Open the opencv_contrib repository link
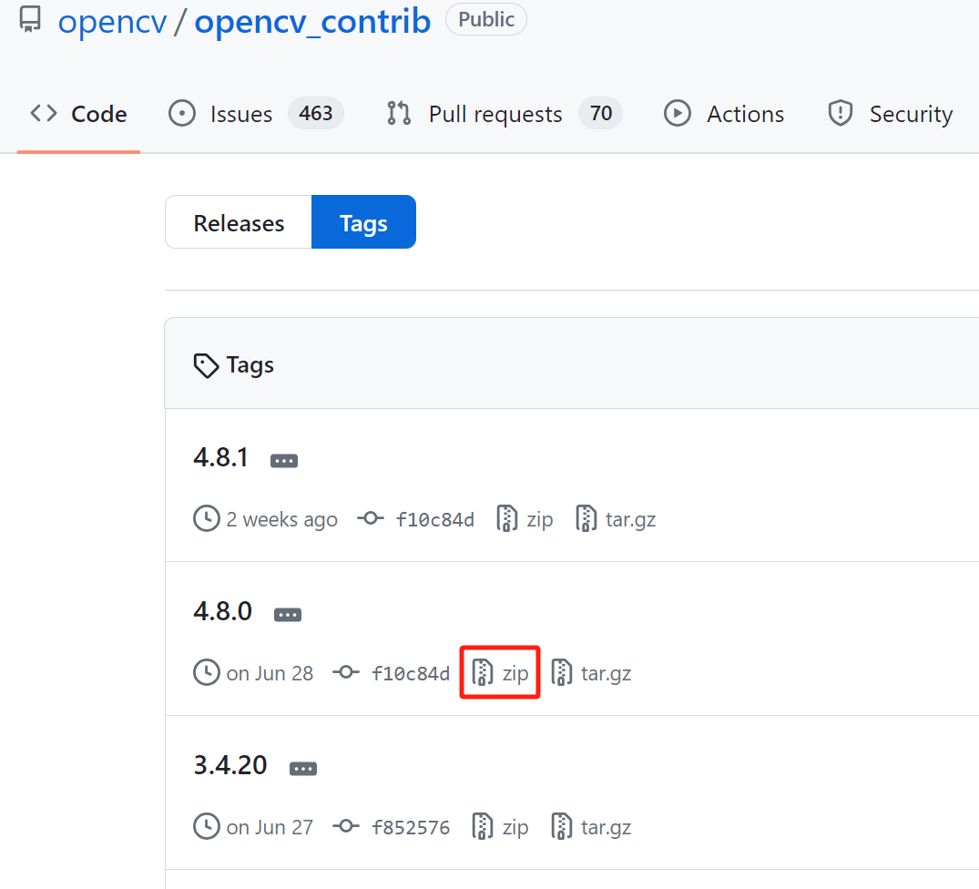The image size is (979, 889). click(312, 22)
